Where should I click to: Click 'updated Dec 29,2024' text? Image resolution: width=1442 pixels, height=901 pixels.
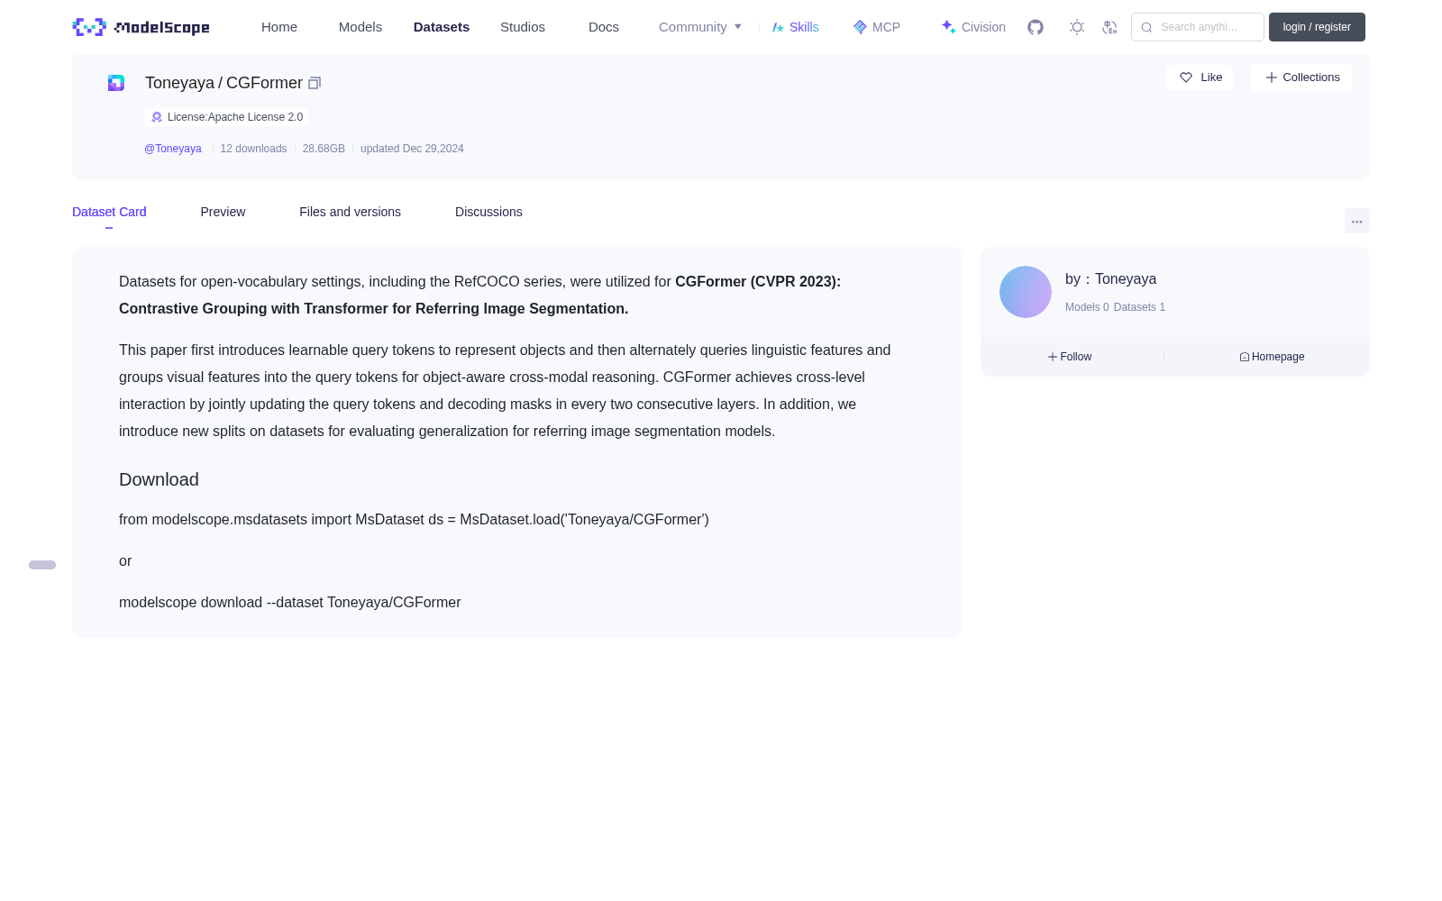tap(412, 149)
